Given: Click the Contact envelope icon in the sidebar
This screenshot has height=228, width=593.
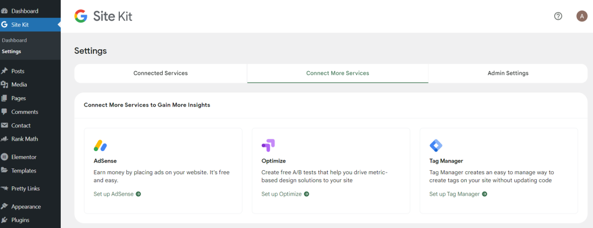Looking at the screenshot, I should pyautogui.click(x=5, y=126).
